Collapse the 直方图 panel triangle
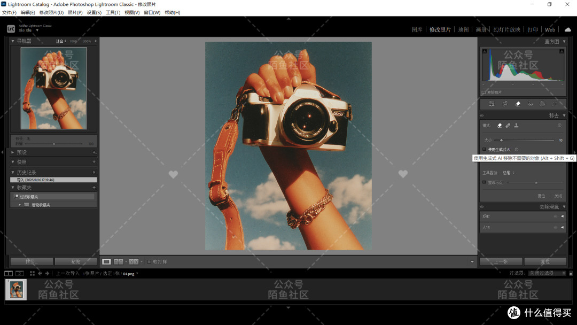This screenshot has height=325, width=577. tap(564, 42)
